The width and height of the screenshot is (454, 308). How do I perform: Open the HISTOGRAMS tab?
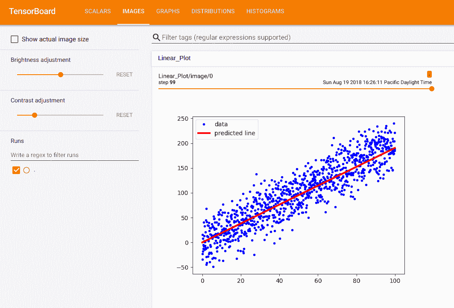pyautogui.click(x=265, y=11)
